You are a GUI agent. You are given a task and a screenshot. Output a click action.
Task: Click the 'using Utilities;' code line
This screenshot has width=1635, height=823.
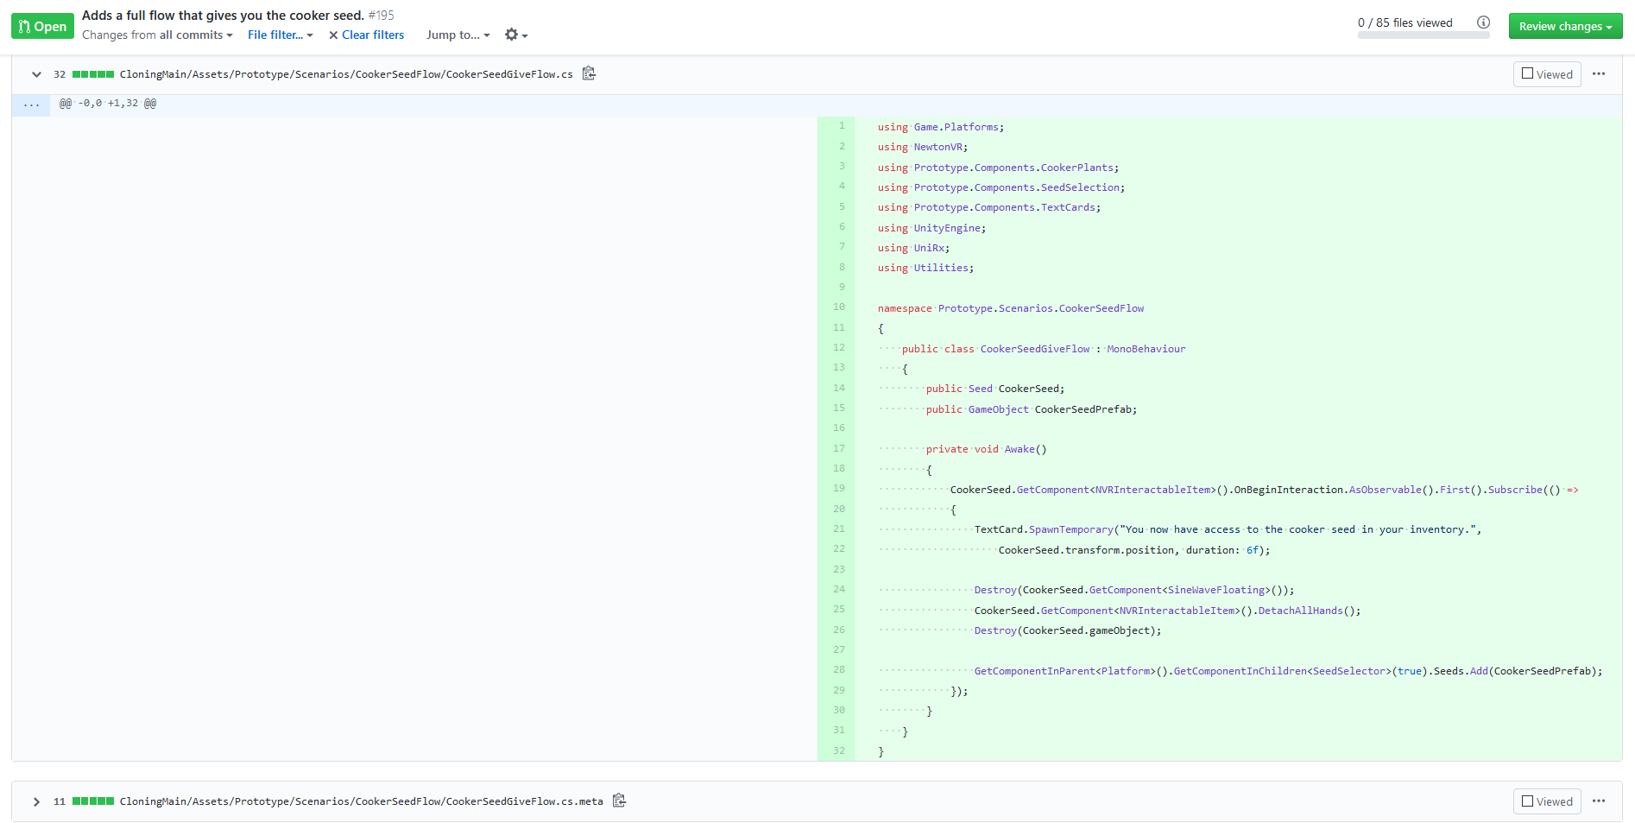click(925, 268)
